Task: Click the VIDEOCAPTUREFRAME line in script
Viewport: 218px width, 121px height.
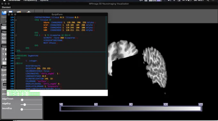Action: (x=54, y=40)
